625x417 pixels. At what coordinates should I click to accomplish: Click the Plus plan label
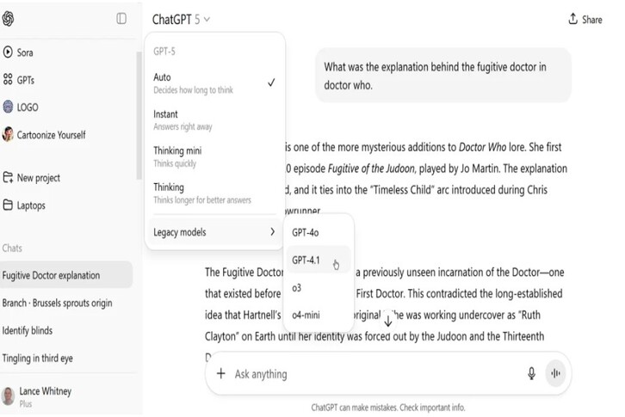26,404
